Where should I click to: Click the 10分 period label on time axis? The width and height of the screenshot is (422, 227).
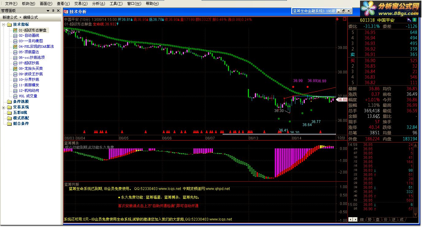tap(341, 138)
